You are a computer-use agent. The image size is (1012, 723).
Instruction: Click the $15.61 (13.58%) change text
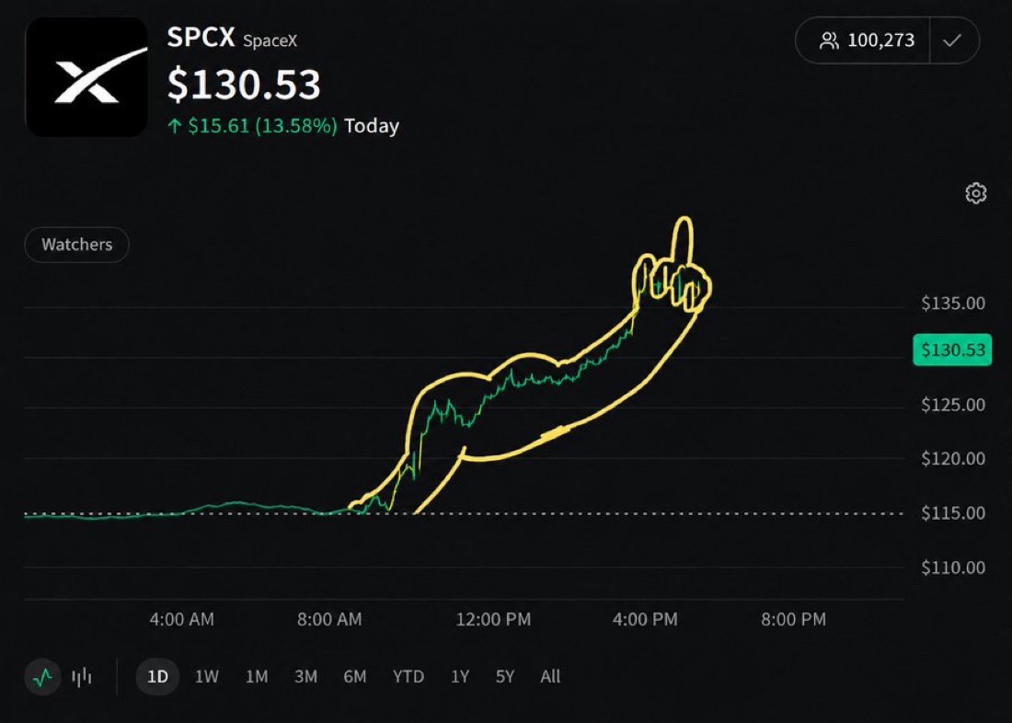(x=262, y=125)
